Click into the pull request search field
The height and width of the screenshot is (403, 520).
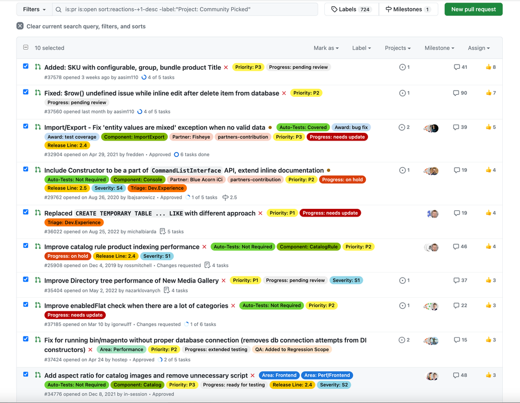(x=187, y=9)
